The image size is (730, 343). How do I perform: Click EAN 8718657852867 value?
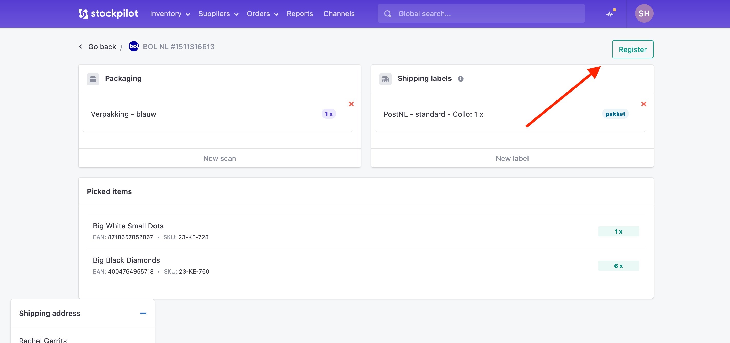tap(130, 237)
